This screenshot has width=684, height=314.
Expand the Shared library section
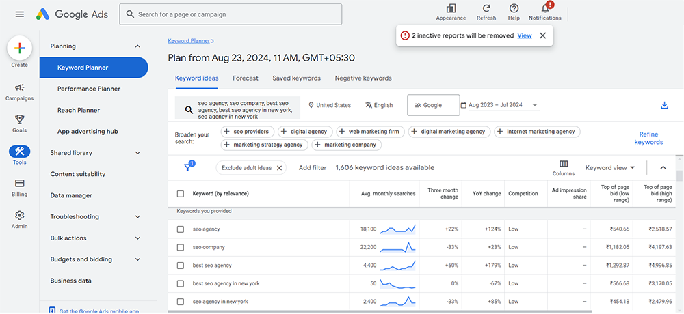pyautogui.click(x=138, y=153)
